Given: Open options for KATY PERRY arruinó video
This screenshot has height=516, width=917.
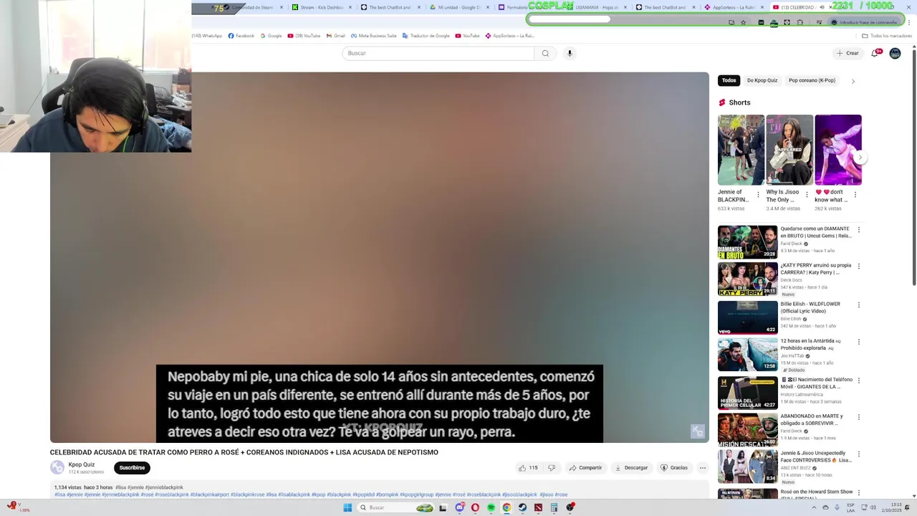Looking at the screenshot, I should 858,266.
